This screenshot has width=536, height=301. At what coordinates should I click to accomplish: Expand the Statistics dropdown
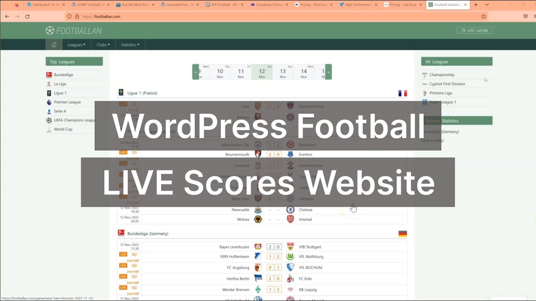[x=130, y=44]
